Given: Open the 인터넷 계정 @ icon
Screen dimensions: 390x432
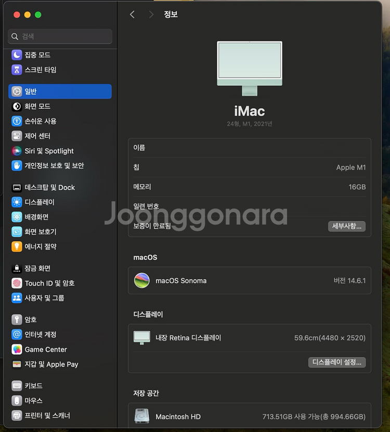Looking at the screenshot, I should tap(17, 334).
